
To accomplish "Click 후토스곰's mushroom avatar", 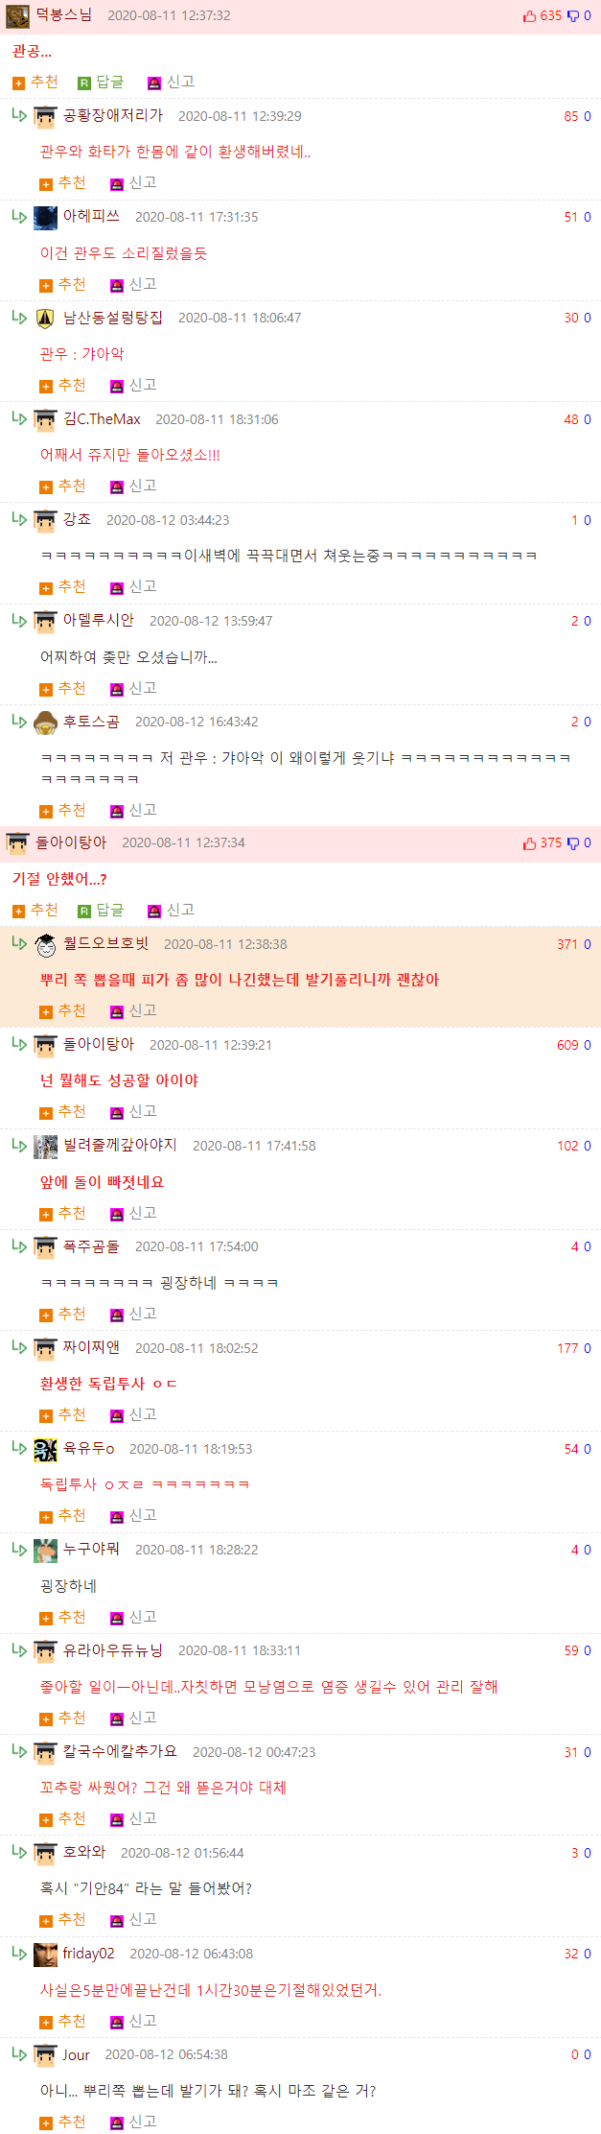I will click(x=45, y=723).
